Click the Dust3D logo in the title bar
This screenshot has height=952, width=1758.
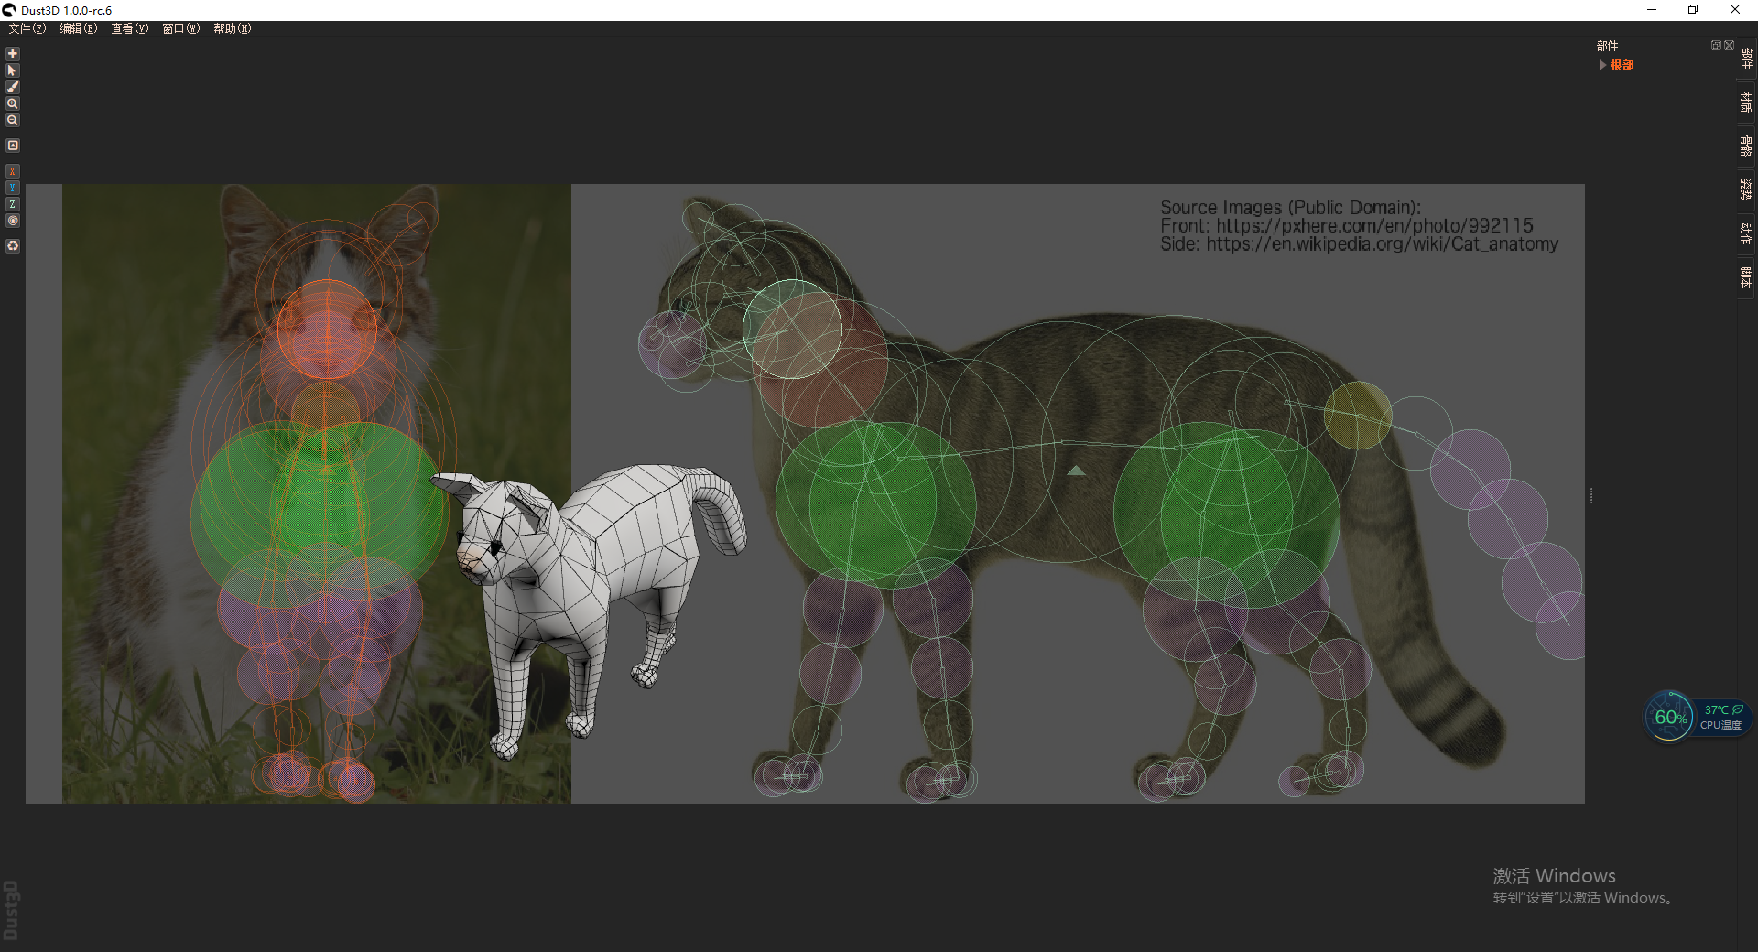[8, 9]
